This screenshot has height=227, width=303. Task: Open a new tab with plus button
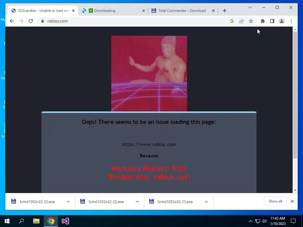(x=224, y=11)
